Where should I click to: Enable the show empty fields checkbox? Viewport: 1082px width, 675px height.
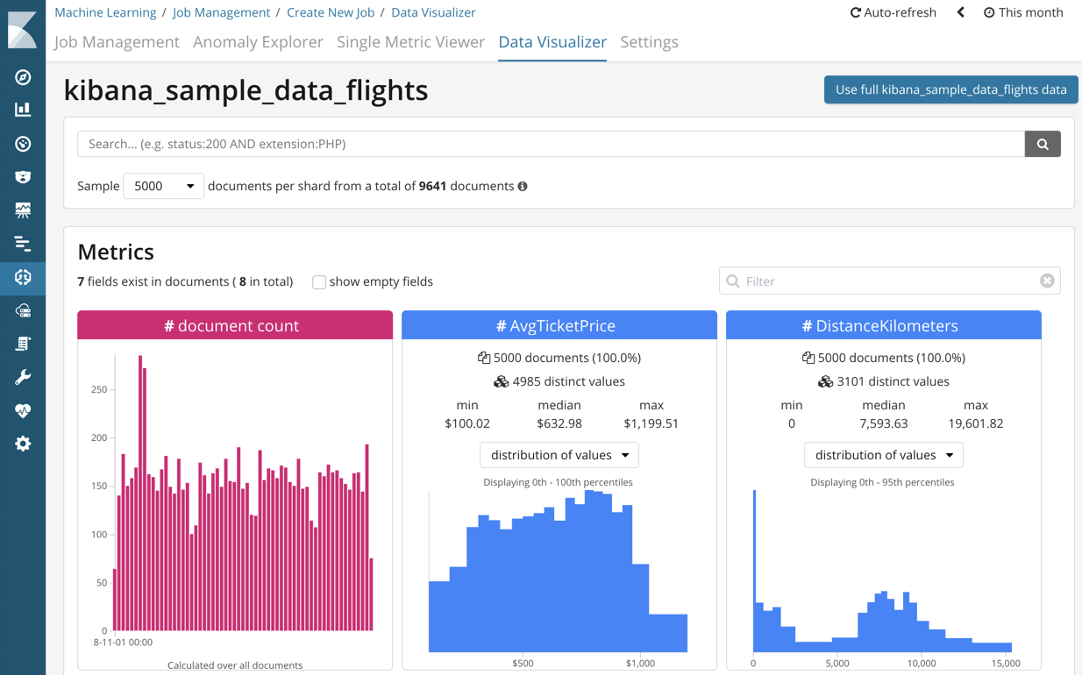[319, 281]
